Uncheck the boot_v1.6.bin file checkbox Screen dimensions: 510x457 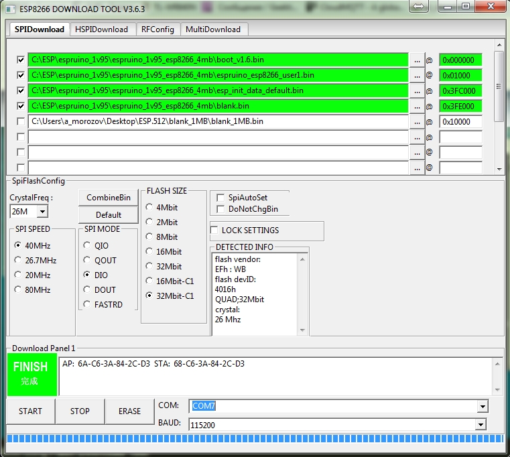click(x=21, y=60)
